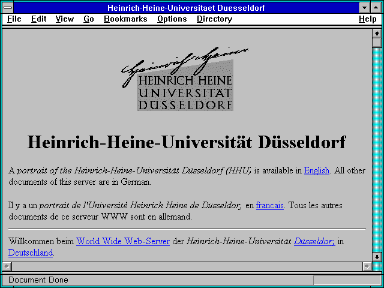
Task: Click the minimize down-arrow button in title bar
Action: pos(364,8)
